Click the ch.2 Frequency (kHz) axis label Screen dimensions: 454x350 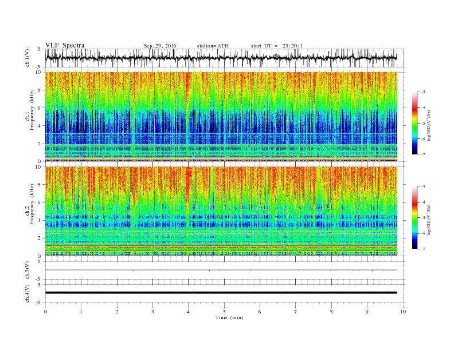(30, 205)
